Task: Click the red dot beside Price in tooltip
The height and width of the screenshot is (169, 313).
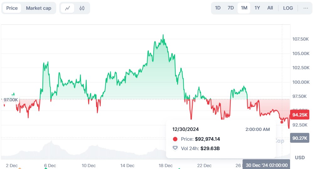Action: [175, 139]
